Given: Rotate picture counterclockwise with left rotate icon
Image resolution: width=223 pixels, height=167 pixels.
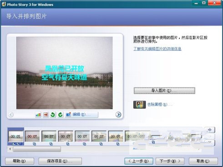Looking at the screenshot, I should 53,115.
